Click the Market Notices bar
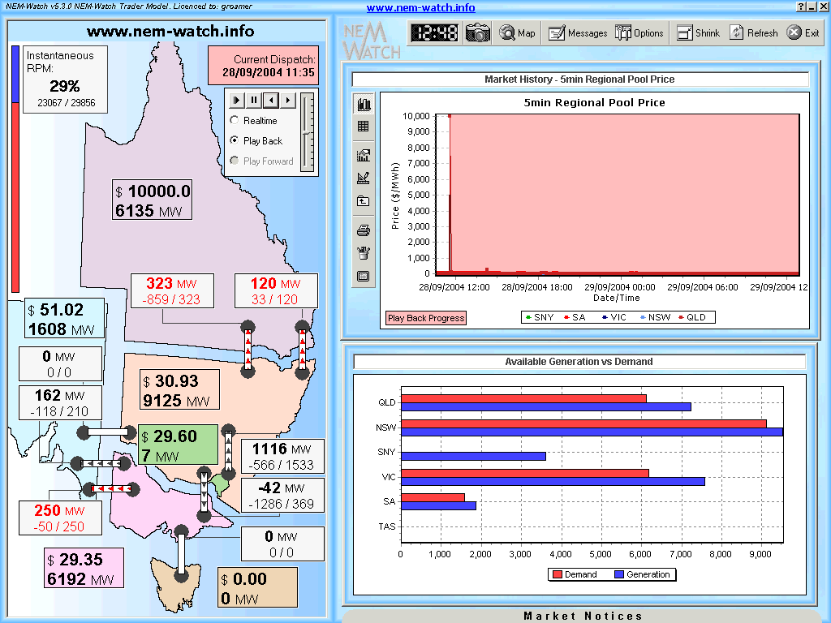Screen dimensions: 831x623 pos(583,616)
